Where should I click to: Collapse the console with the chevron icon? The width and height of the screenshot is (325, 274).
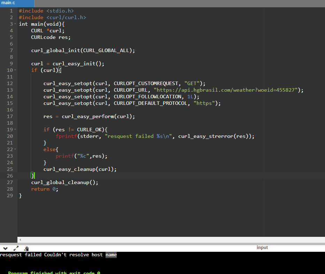5,248
